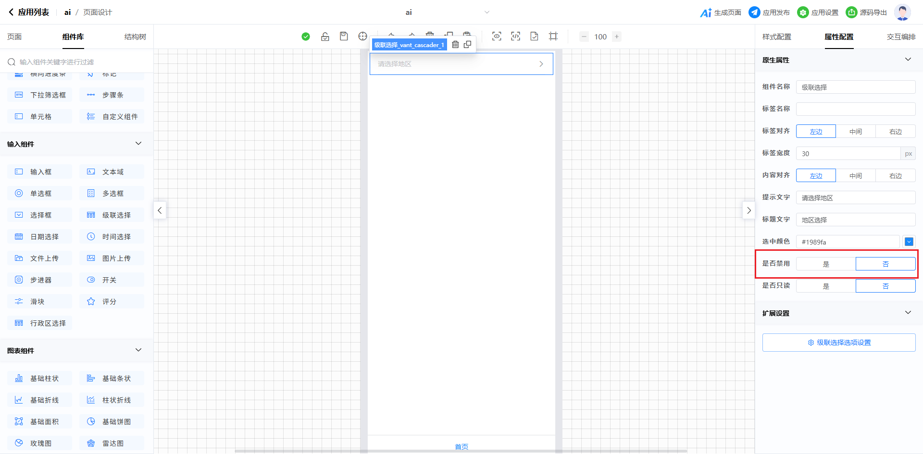Switch to the 样式配置 tab
The height and width of the screenshot is (454, 923).
tap(776, 37)
